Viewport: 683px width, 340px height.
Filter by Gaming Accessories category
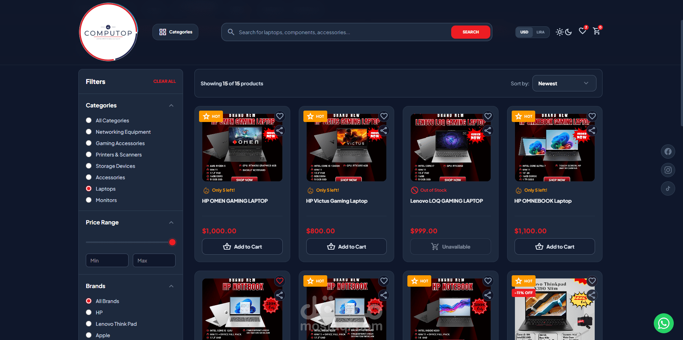[89, 143]
